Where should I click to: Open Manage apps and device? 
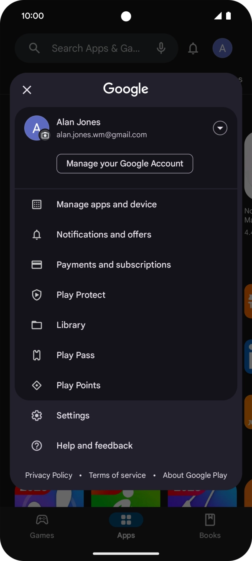point(107,204)
